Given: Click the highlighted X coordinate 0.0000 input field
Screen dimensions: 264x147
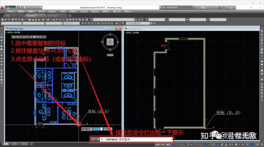Looking at the screenshot, I should coord(98,129).
